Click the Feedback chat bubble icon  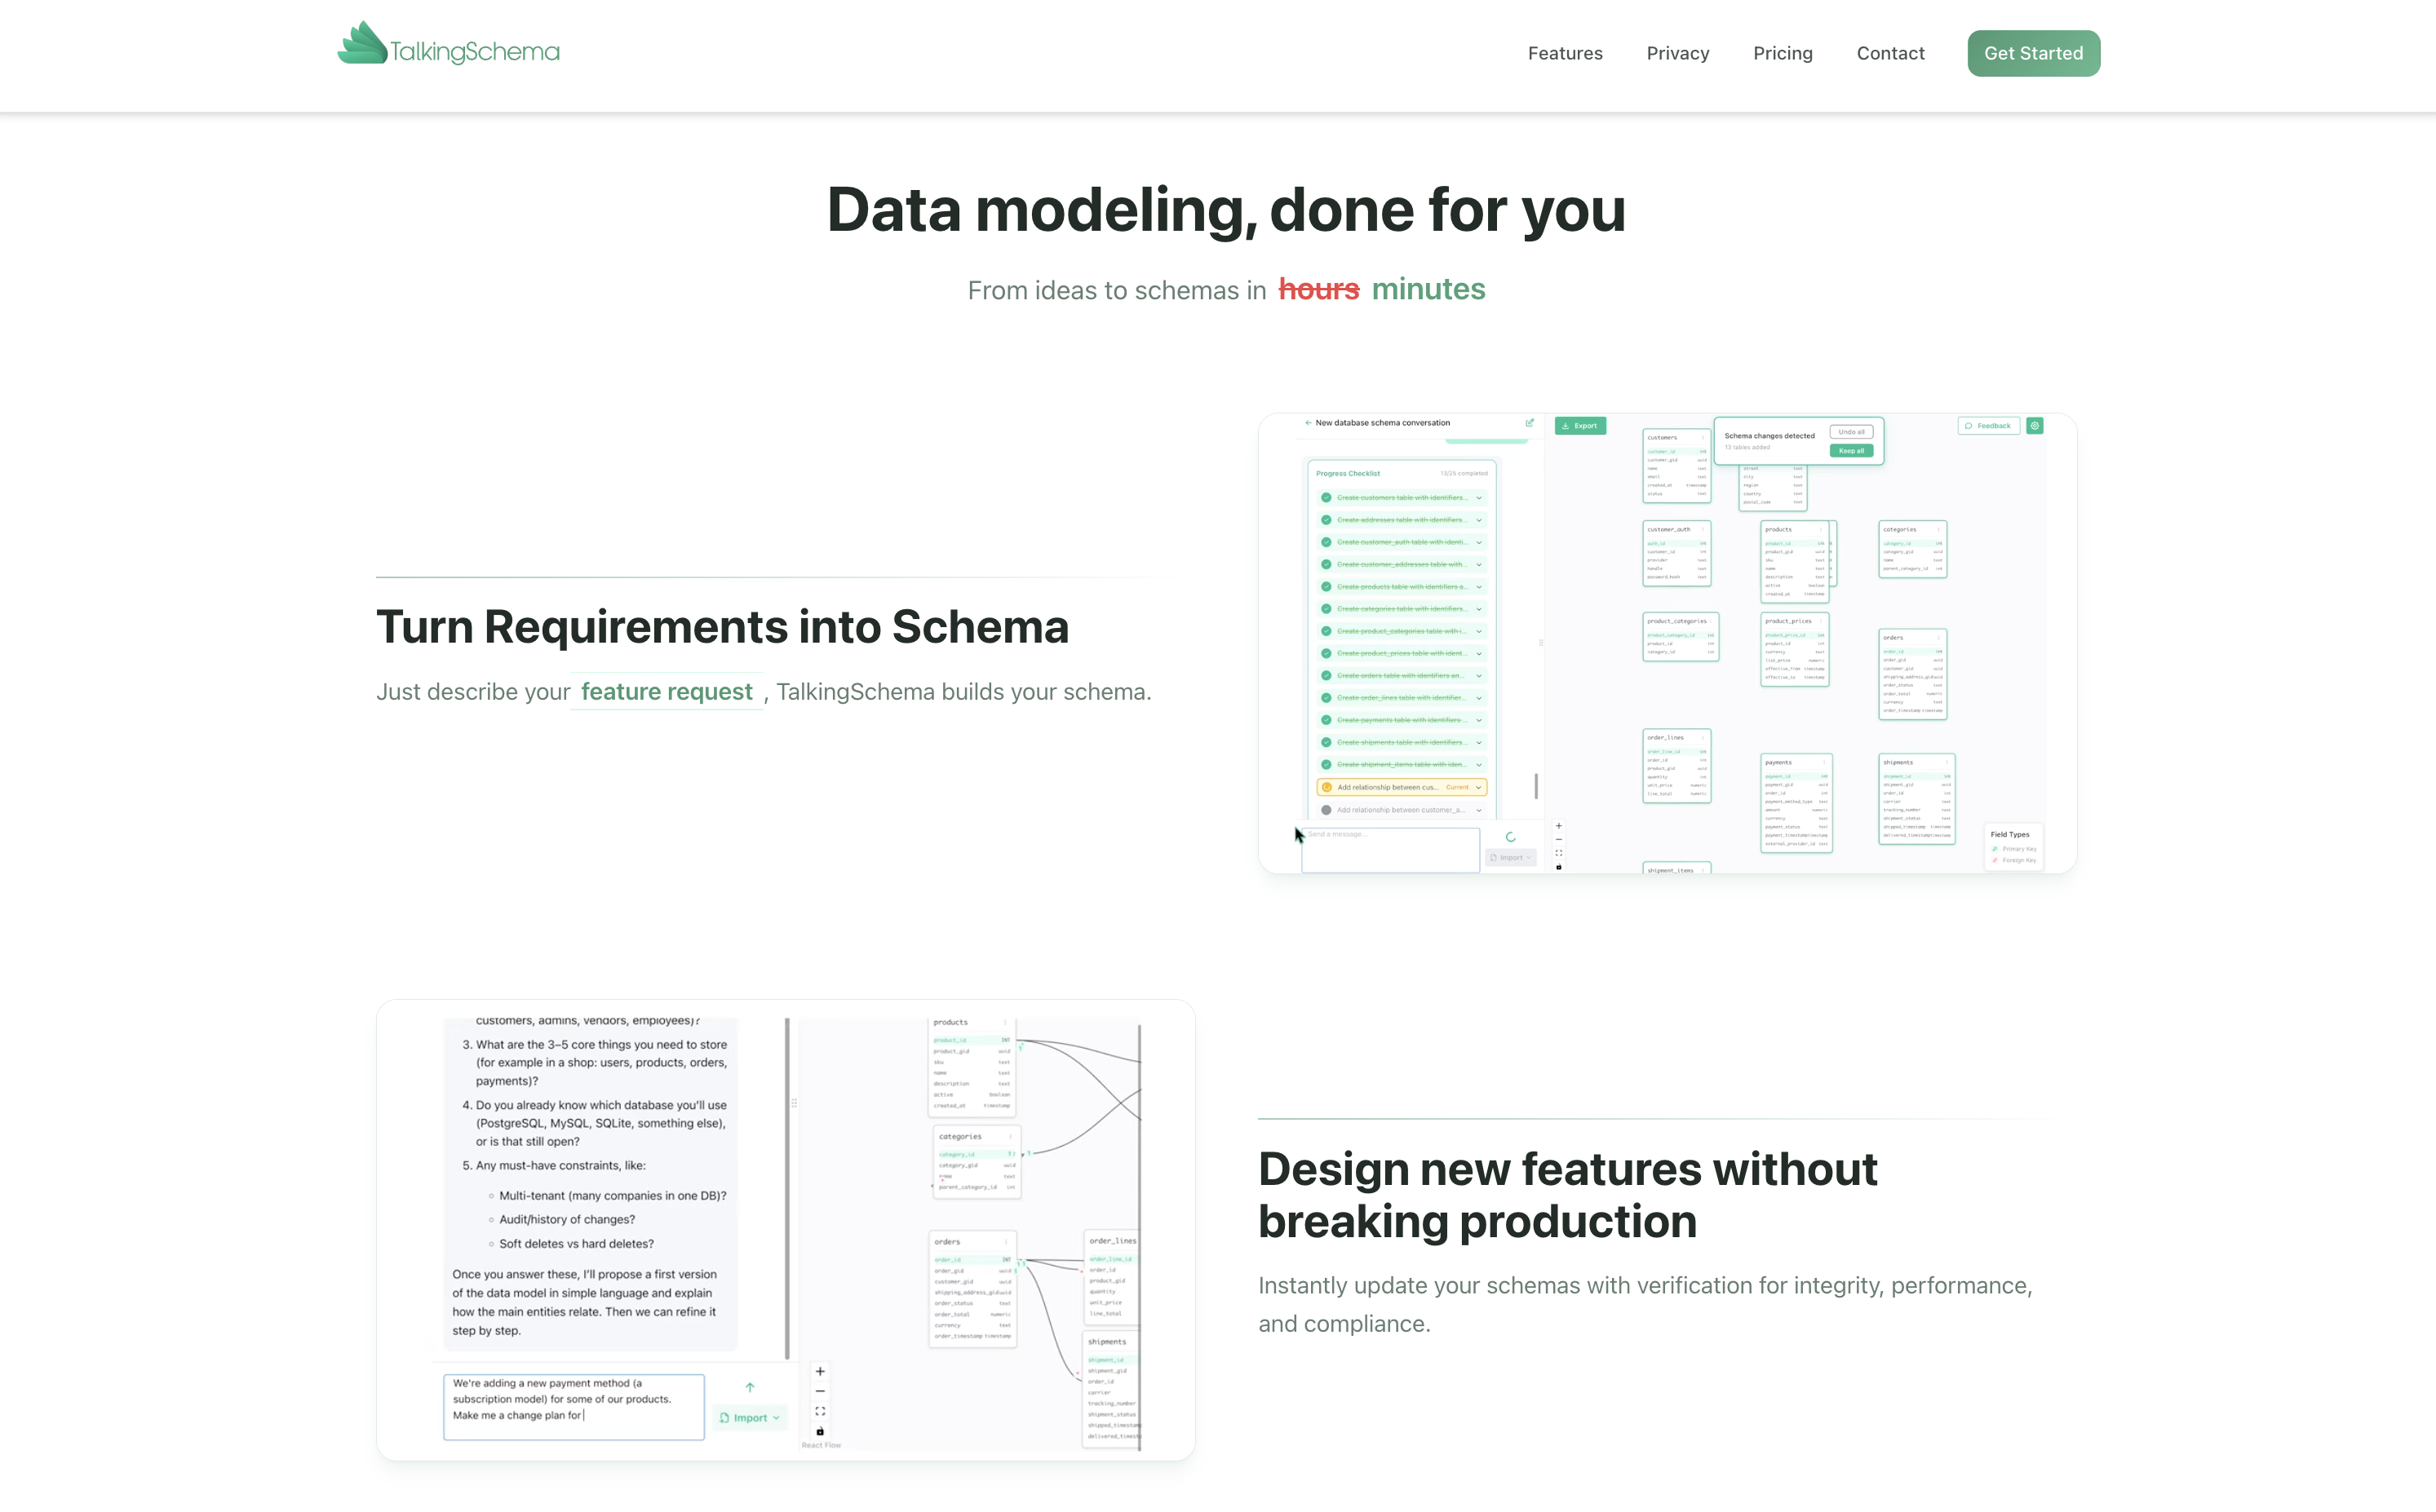pyautogui.click(x=1969, y=426)
